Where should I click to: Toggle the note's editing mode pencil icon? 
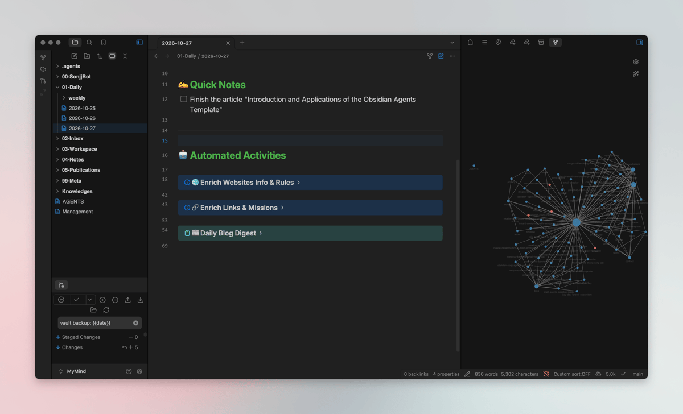click(441, 56)
